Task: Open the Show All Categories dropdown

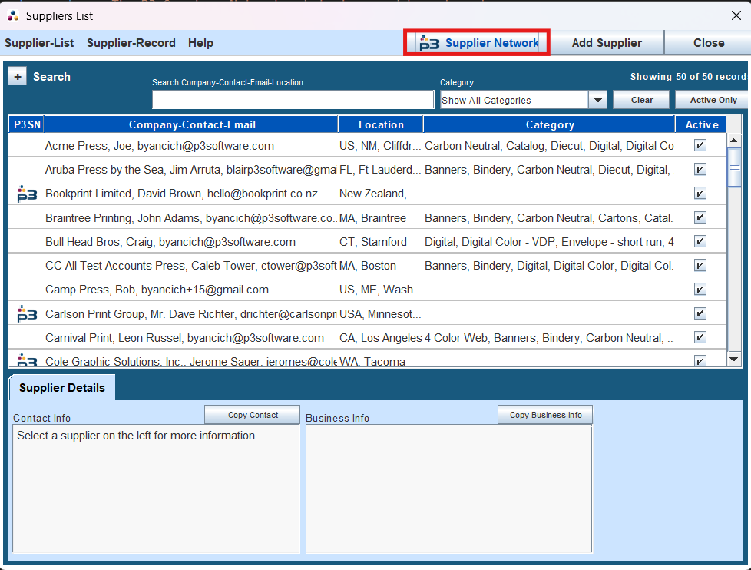Action: 597,100
